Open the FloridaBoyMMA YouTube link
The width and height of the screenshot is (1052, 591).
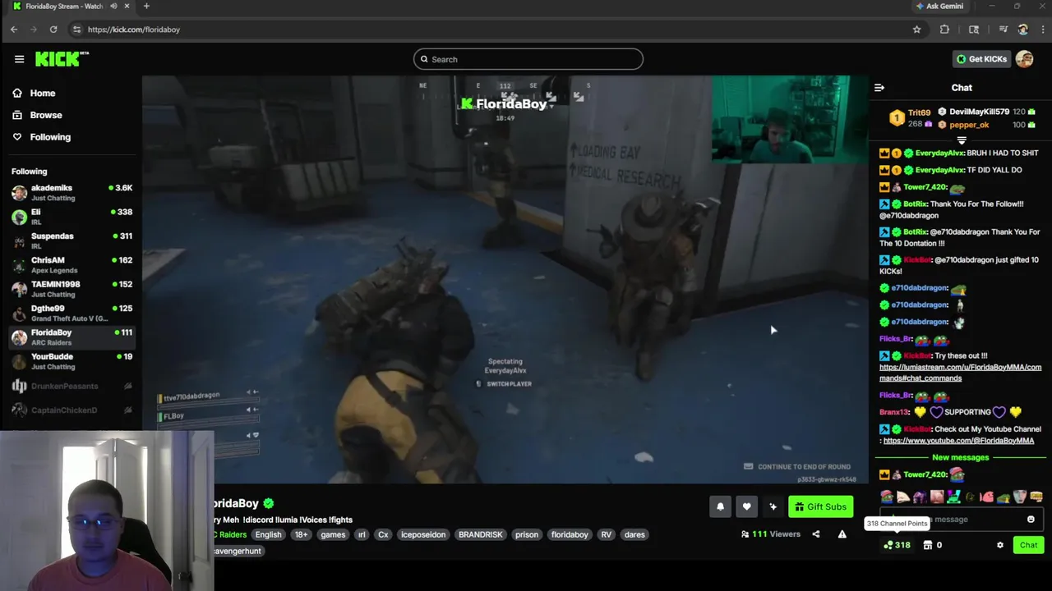click(958, 441)
